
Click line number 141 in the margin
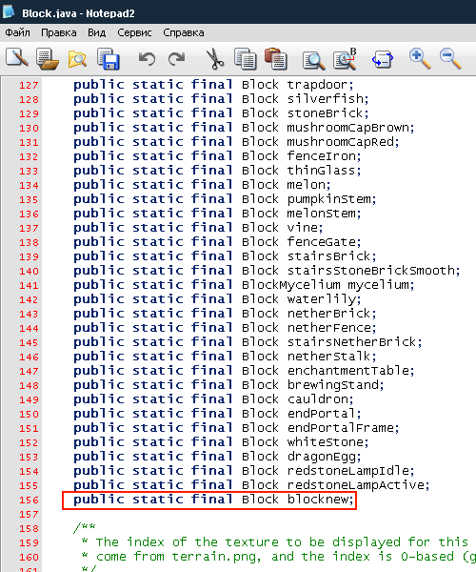click(x=29, y=286)
